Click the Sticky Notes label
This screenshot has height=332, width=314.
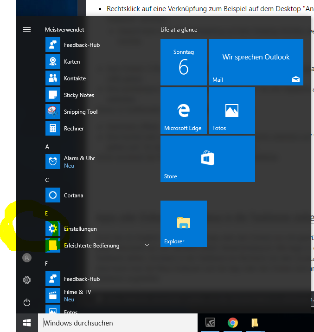pyautogui.click(x=79, y=95)
